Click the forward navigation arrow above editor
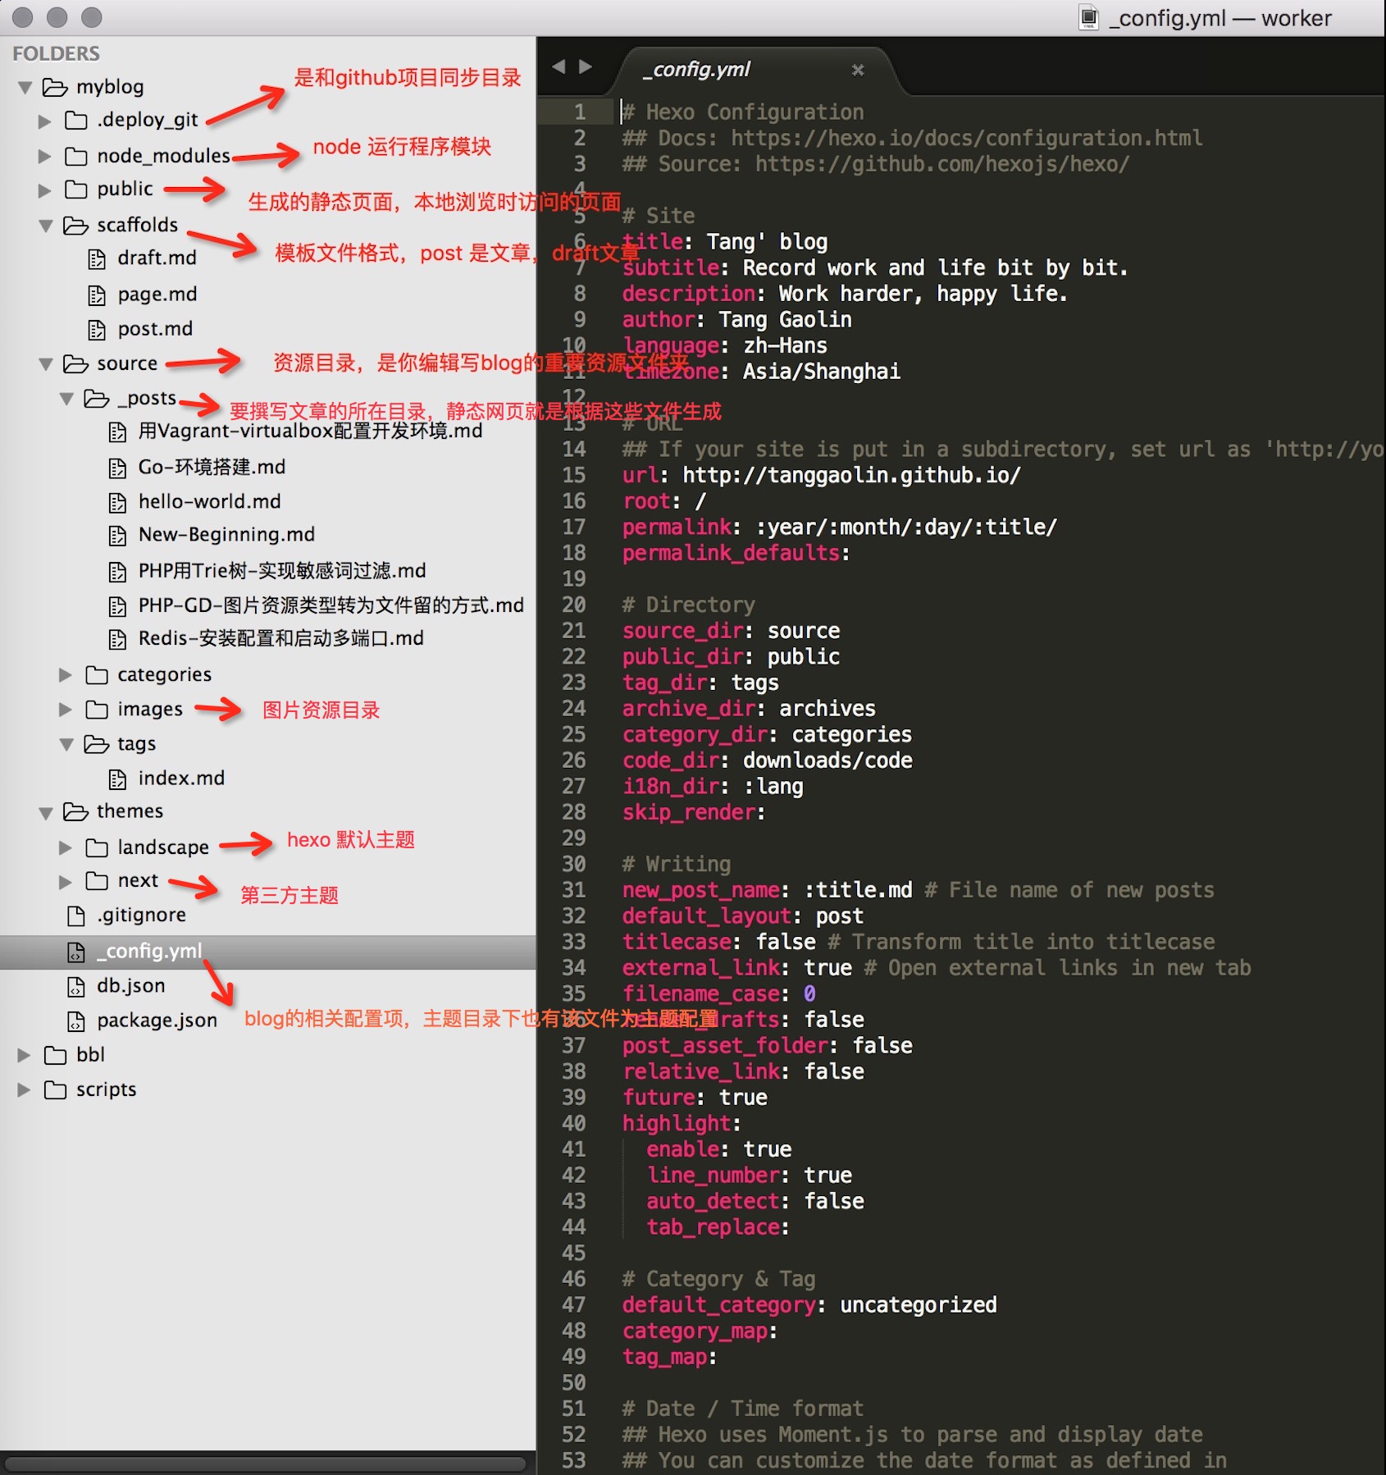Screen dimensions: 1386x1475 click(586, 67)
